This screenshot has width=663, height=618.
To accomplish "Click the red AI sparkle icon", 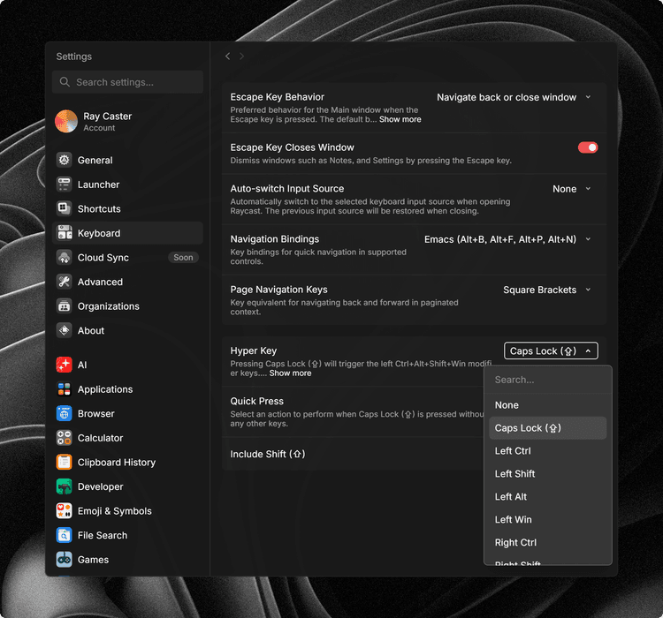I will point(65,365).
